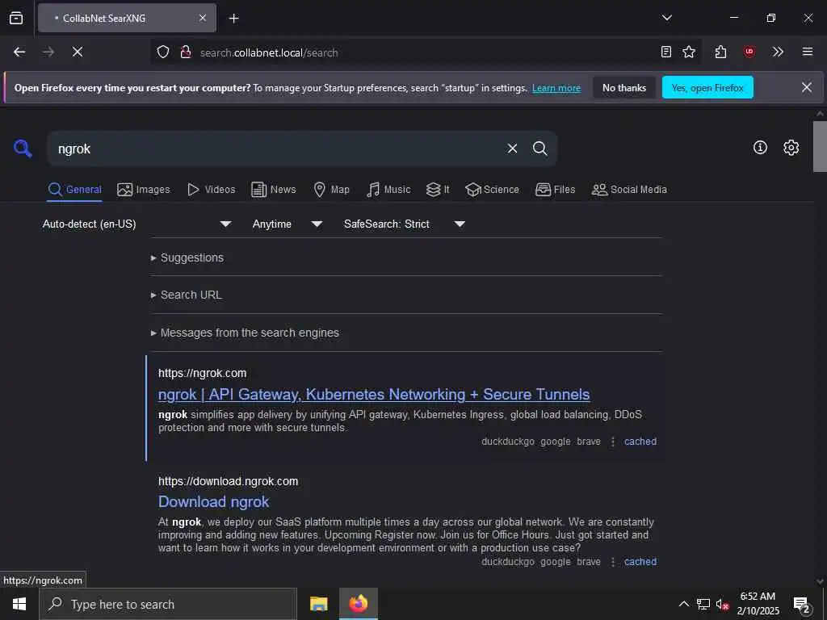
Task: Clear the ngrok search query
Action: click(512, 149)
